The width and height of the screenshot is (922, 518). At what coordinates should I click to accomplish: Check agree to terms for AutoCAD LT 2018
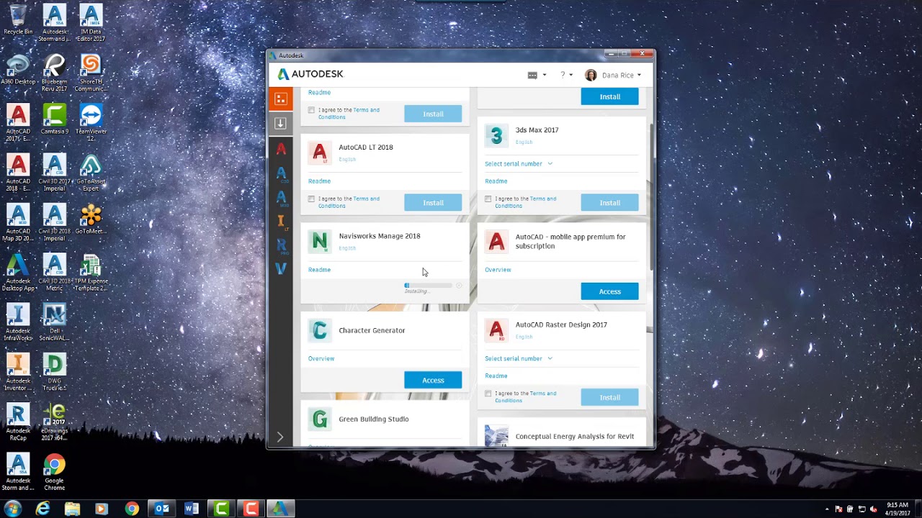(x=311, y=199)
